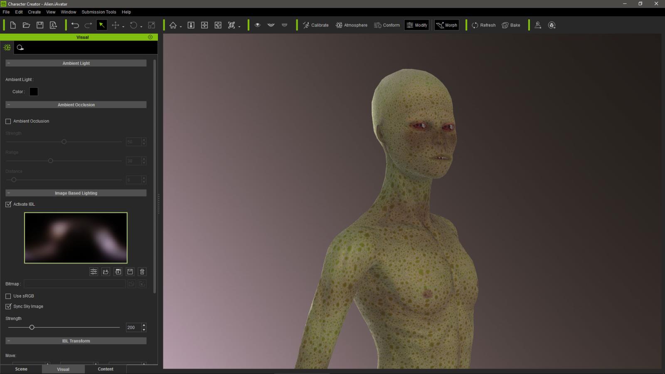The image size is (665, 374).
Task: Uncheck Activate IBL
Action: [8, 204]
